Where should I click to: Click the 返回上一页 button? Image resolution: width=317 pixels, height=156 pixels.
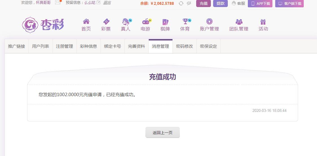(163, 132)
